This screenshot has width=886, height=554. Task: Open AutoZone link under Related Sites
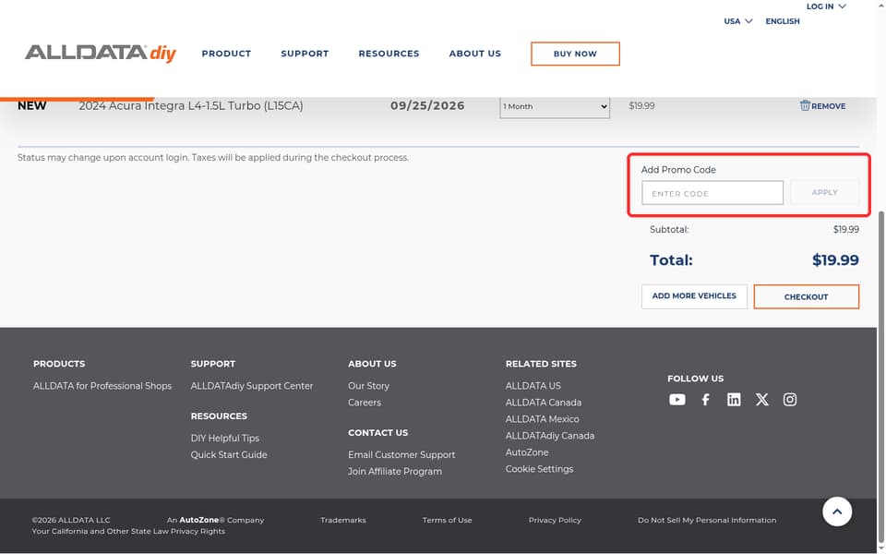pos(527,452)
